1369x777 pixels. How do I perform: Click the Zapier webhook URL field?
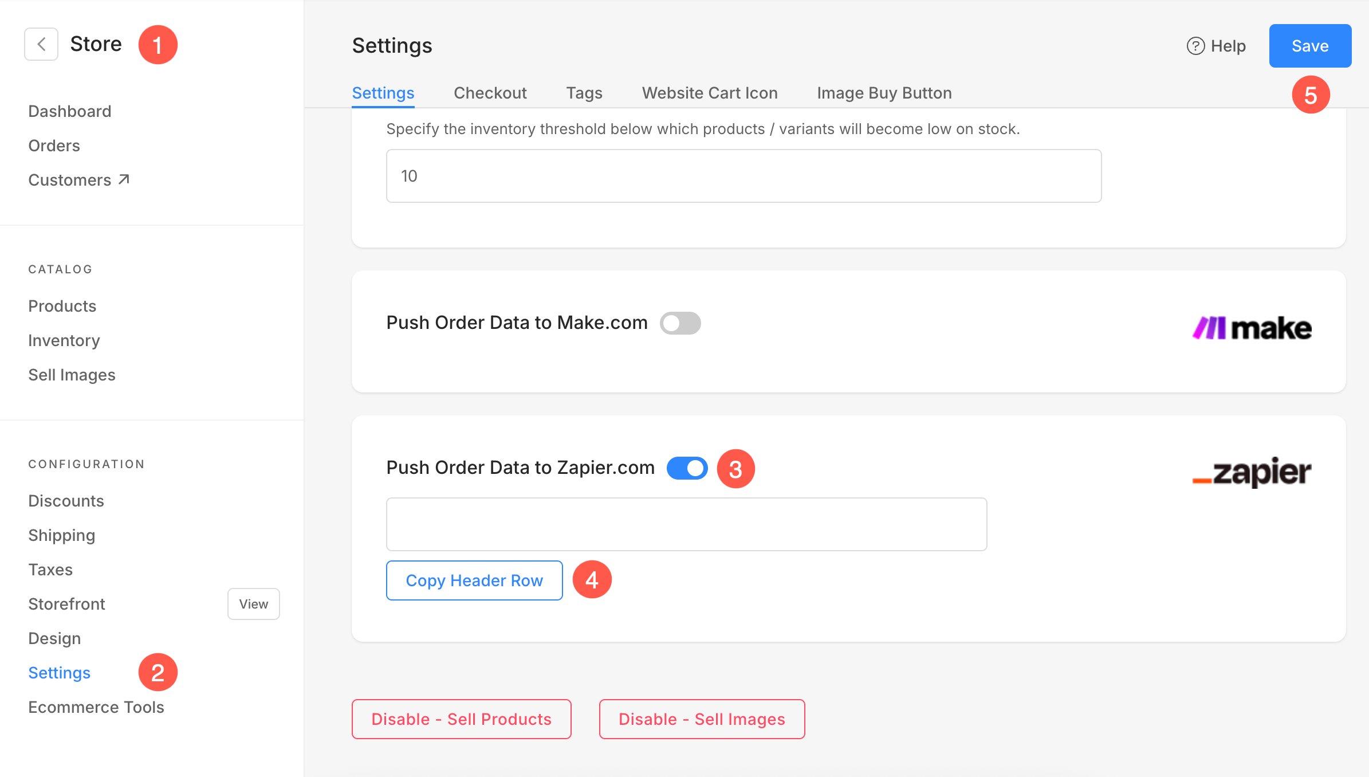pos(686,524)
